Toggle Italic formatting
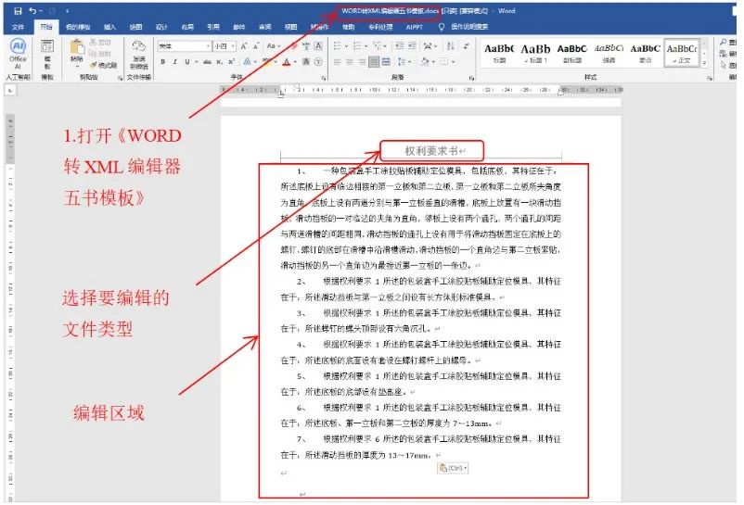The width and height of the screenshot is (744, 505). pyautogui.click(x=174, y=61)
